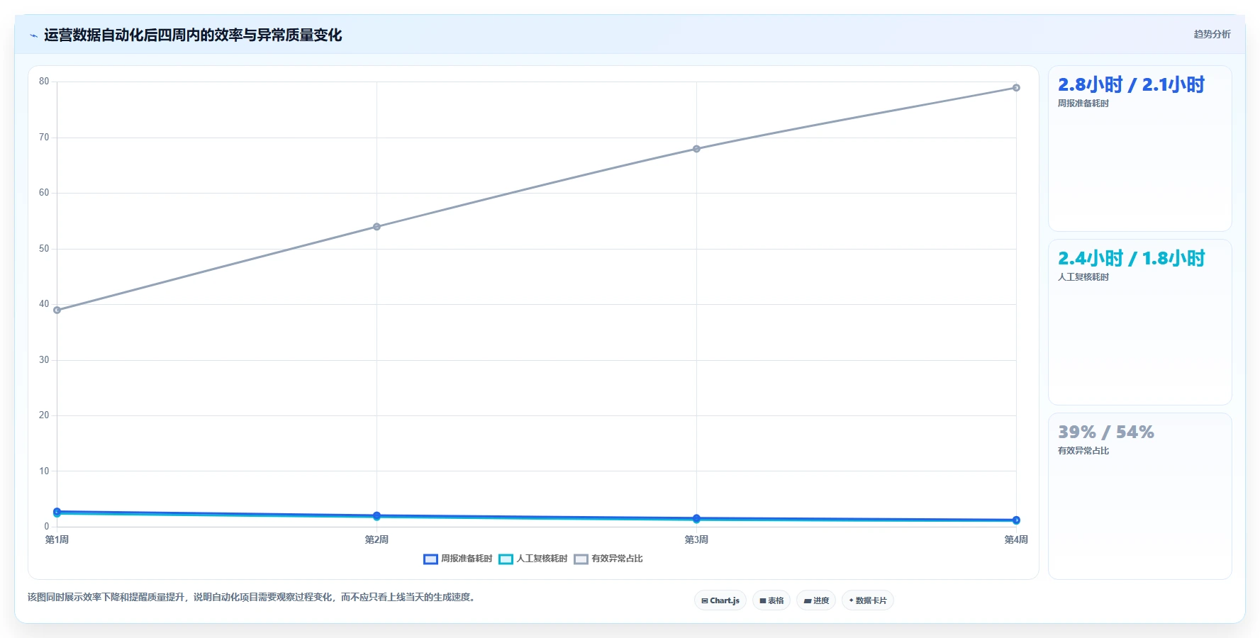The width and height of the screenshot is (1260, 638).
Task: Click the 第2周 x-axis label
Action: point(377,539)
